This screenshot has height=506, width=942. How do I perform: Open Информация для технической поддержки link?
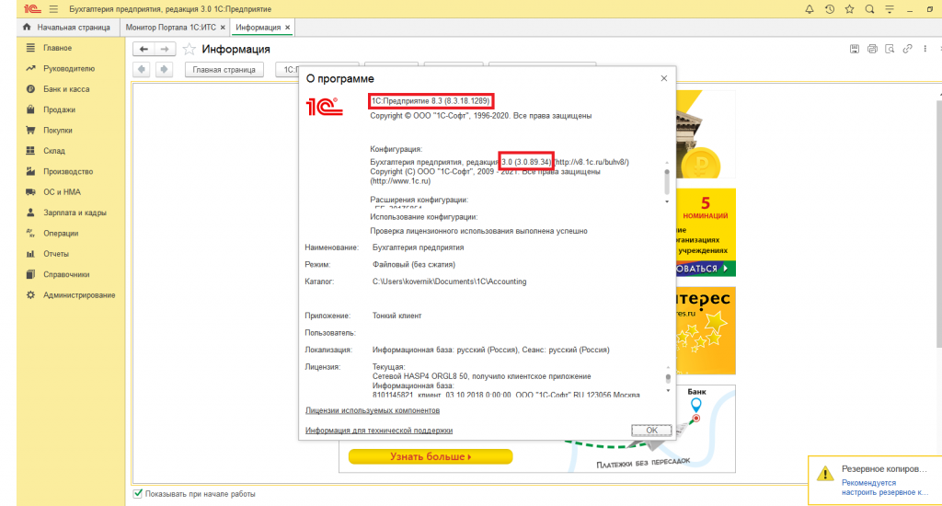(x=378, y=431)
